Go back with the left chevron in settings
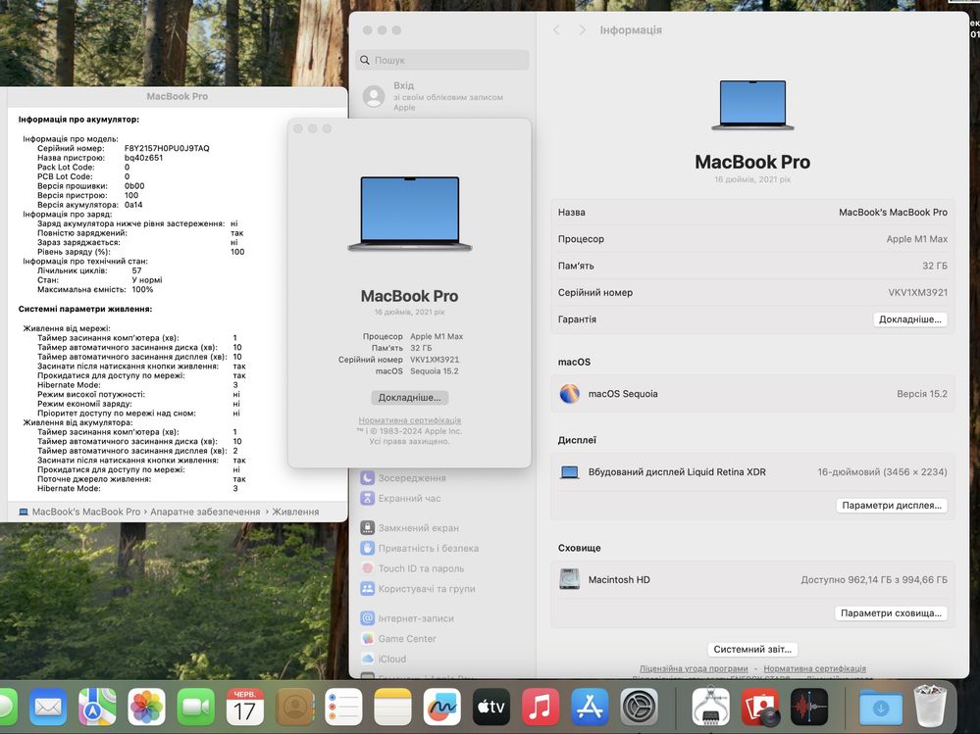 click(556, 30)
